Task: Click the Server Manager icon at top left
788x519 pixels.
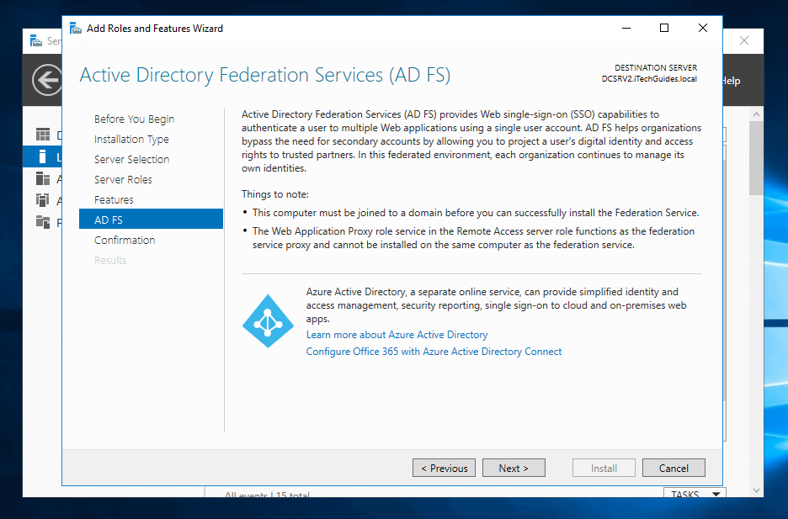Action: [x=35, y=40]
